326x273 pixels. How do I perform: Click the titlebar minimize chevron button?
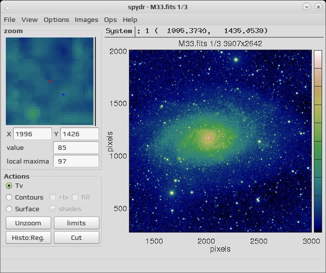(x=307, y=7)
